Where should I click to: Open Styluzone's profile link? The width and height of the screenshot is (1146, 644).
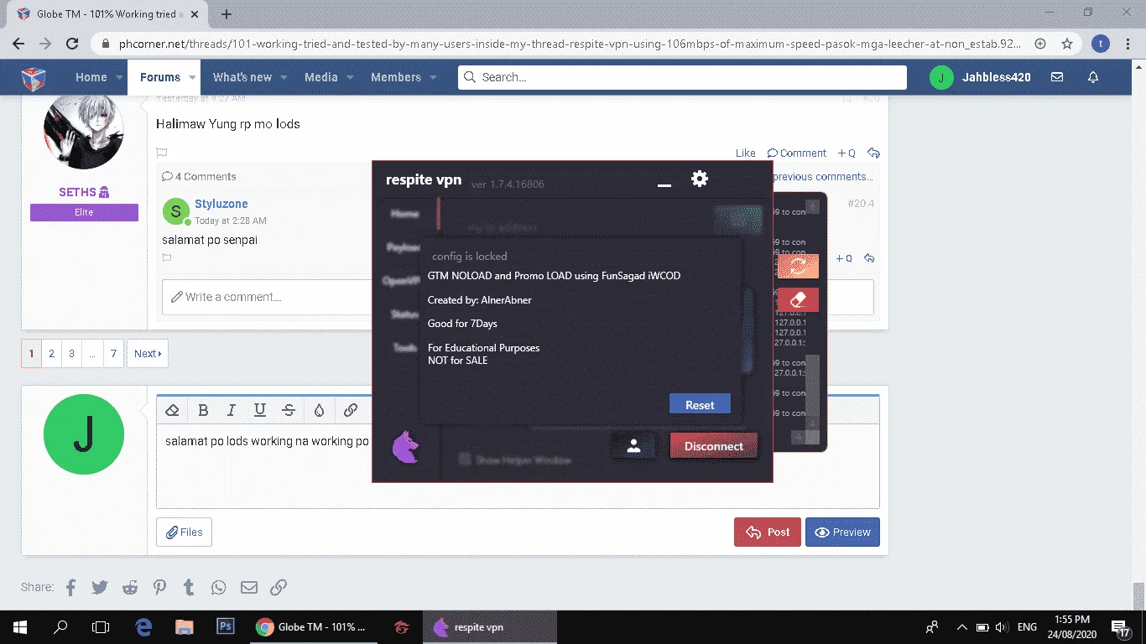tap(221, 204)
